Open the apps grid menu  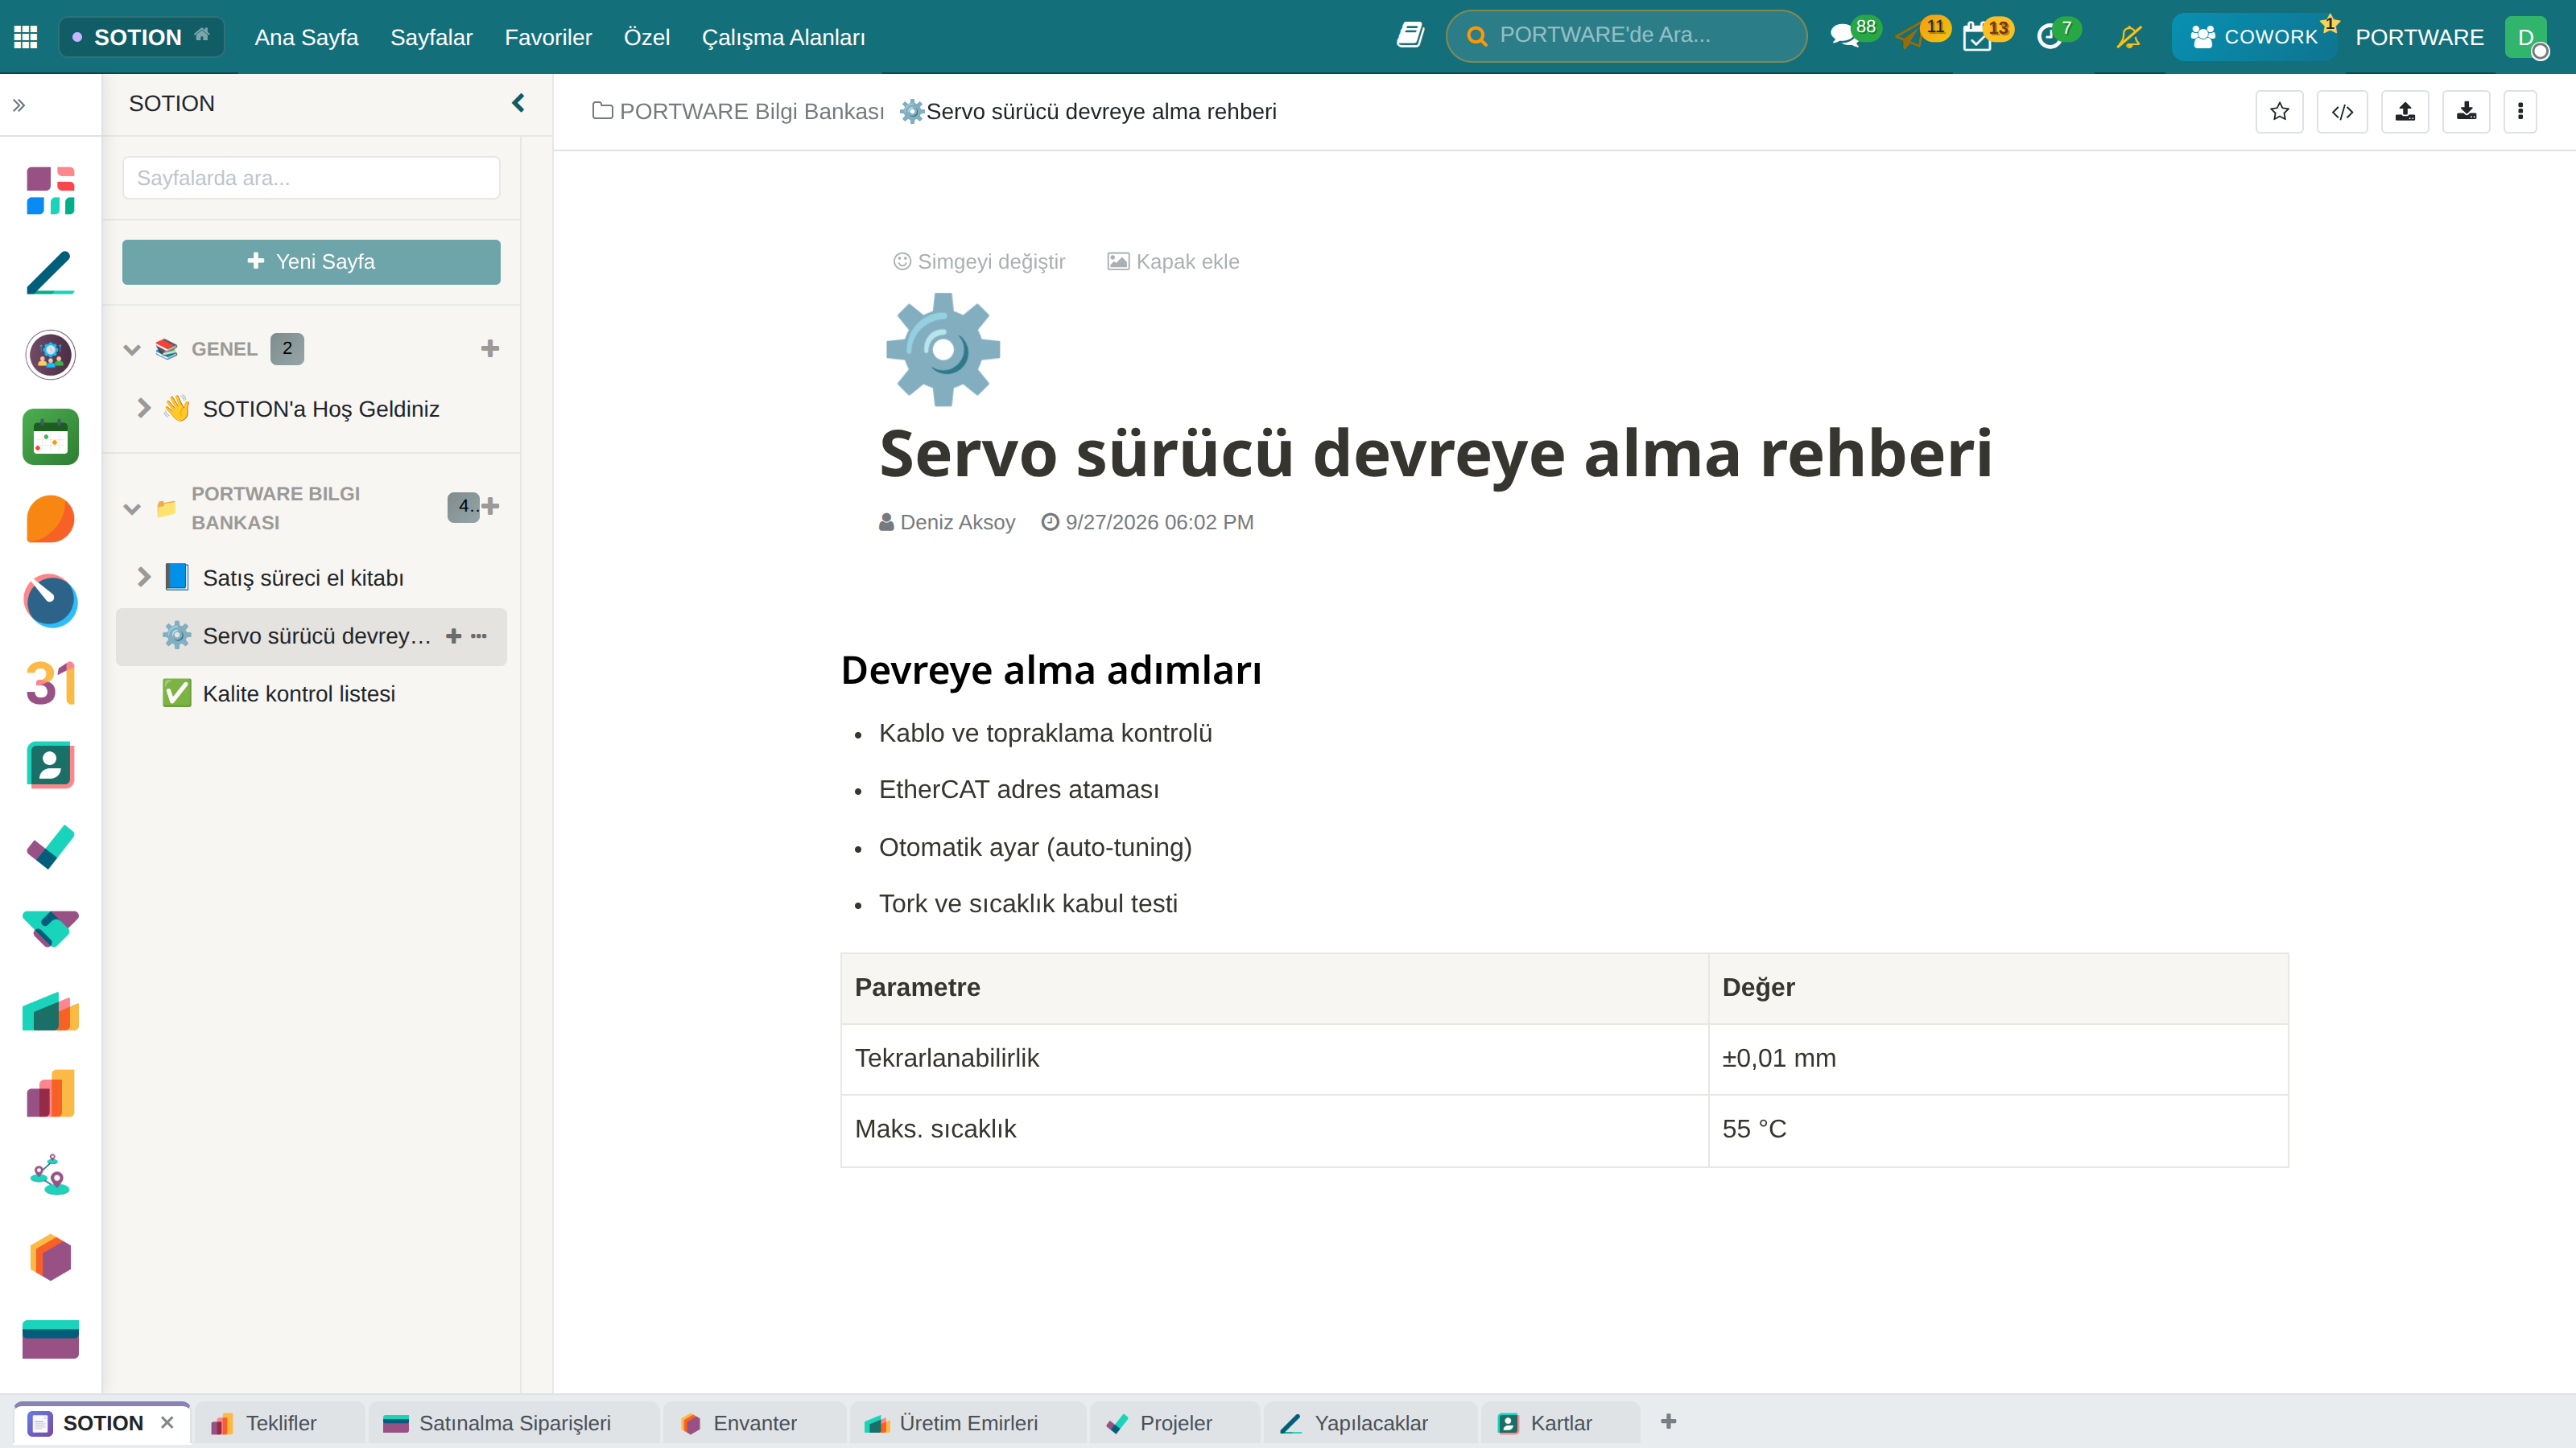[26, 37]
